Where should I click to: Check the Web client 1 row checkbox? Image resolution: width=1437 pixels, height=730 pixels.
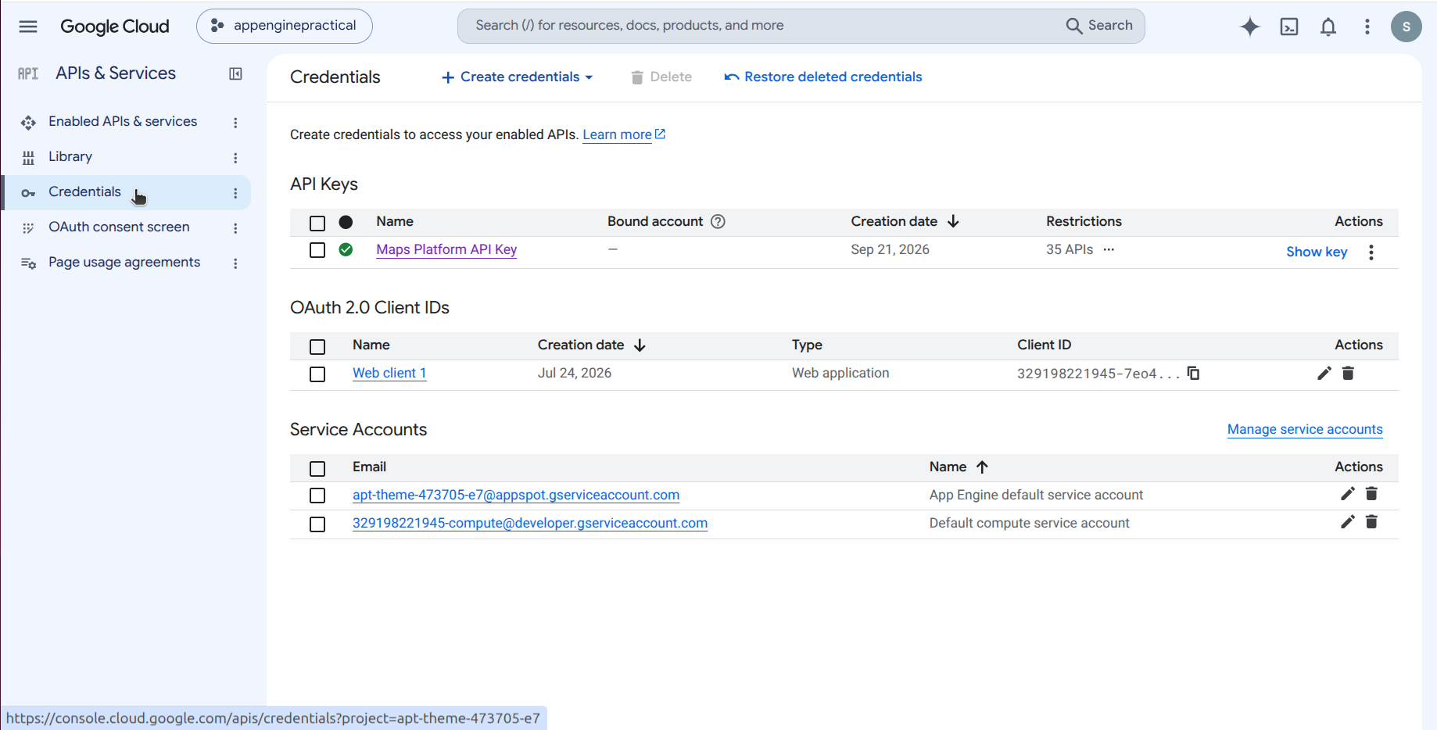317,374
